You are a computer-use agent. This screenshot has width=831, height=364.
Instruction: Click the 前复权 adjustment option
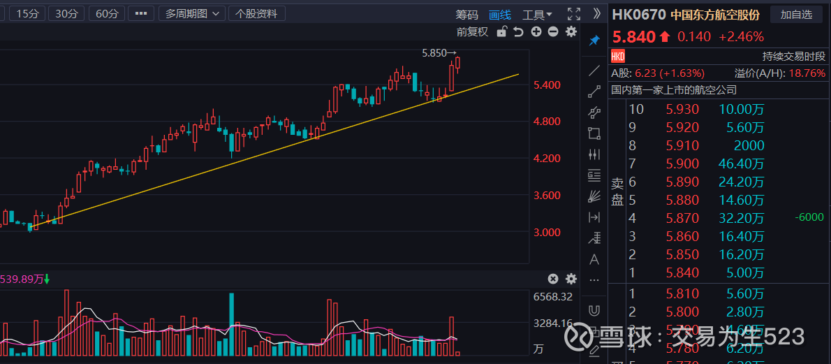473,31
